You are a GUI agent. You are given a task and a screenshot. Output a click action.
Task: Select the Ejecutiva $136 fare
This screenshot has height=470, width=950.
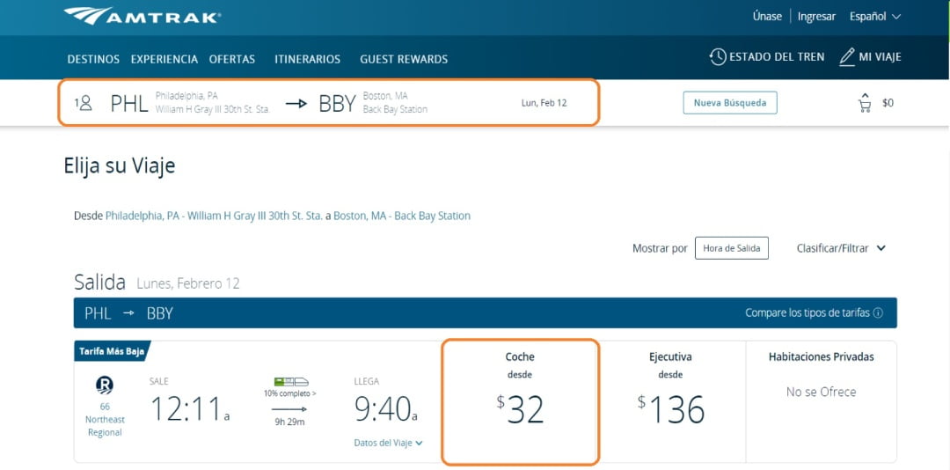[x=670, y=402]
